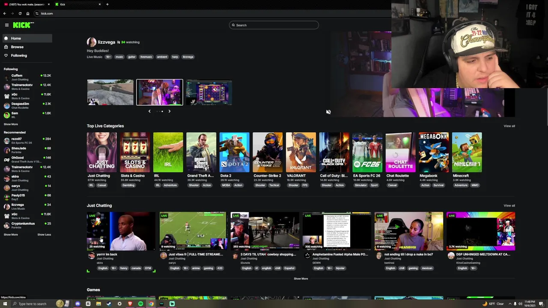Collapse Recommended with Show Less

click(x=44, y=234)
